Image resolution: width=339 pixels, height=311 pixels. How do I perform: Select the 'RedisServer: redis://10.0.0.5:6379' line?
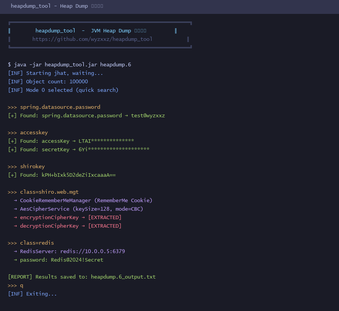[69, 252]
